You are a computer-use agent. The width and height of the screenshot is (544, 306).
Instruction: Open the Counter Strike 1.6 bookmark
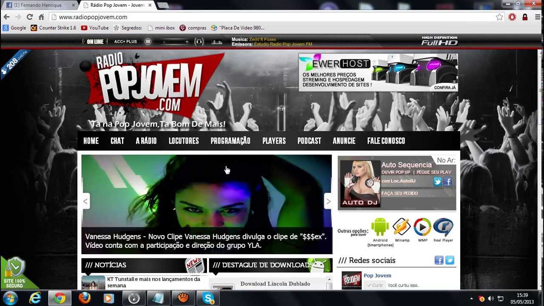pos(54,28)
